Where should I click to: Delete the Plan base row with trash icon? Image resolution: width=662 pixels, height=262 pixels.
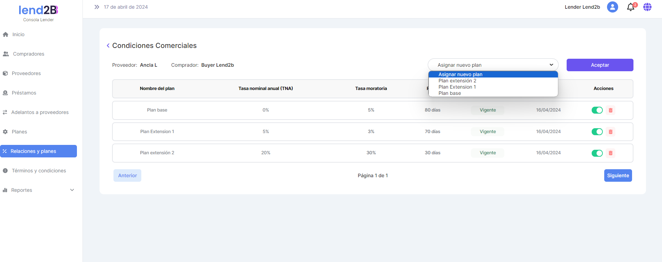coord(610,110)
